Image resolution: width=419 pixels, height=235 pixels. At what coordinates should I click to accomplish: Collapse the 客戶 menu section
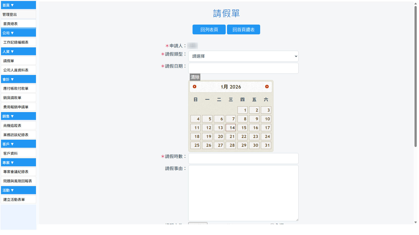[x=18, y=144]
